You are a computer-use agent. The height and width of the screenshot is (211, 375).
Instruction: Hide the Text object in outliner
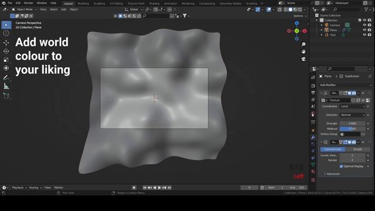[364, 35]
